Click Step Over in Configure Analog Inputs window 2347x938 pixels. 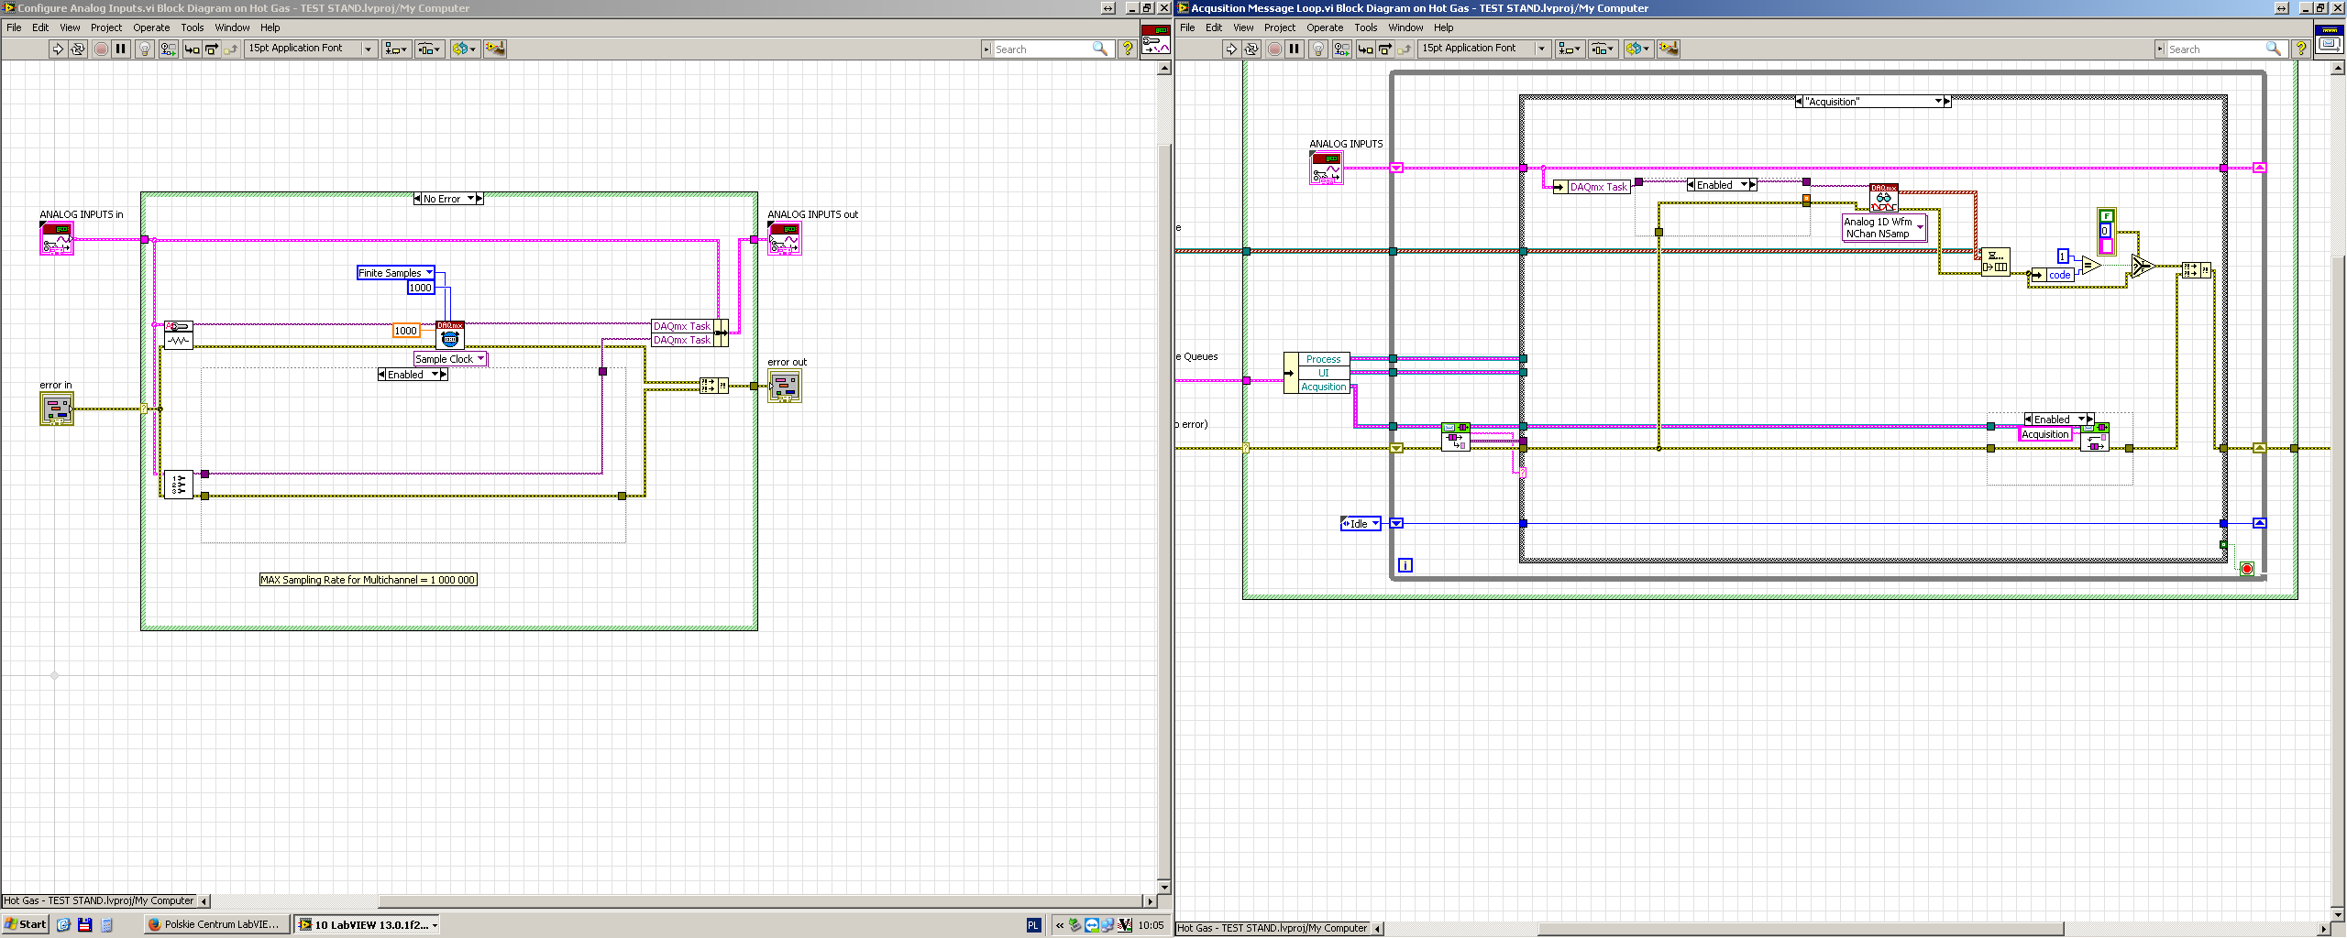coord(211,49)
